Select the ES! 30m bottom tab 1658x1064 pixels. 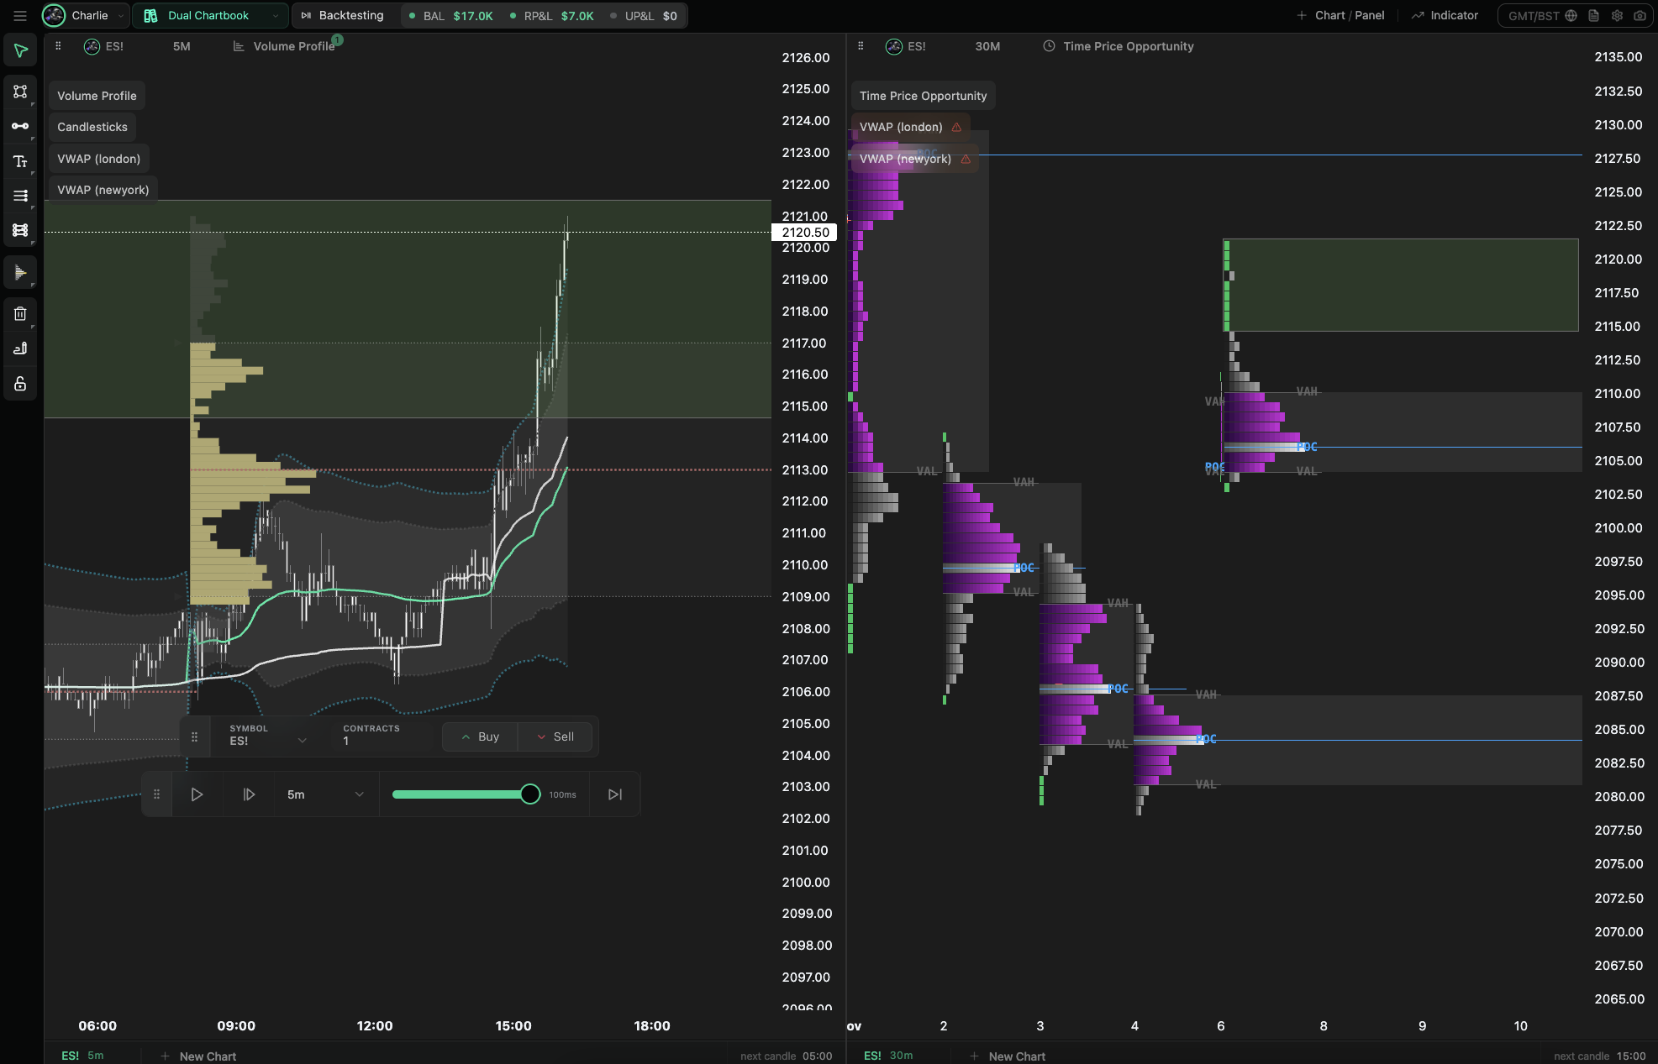(888, 1056)
